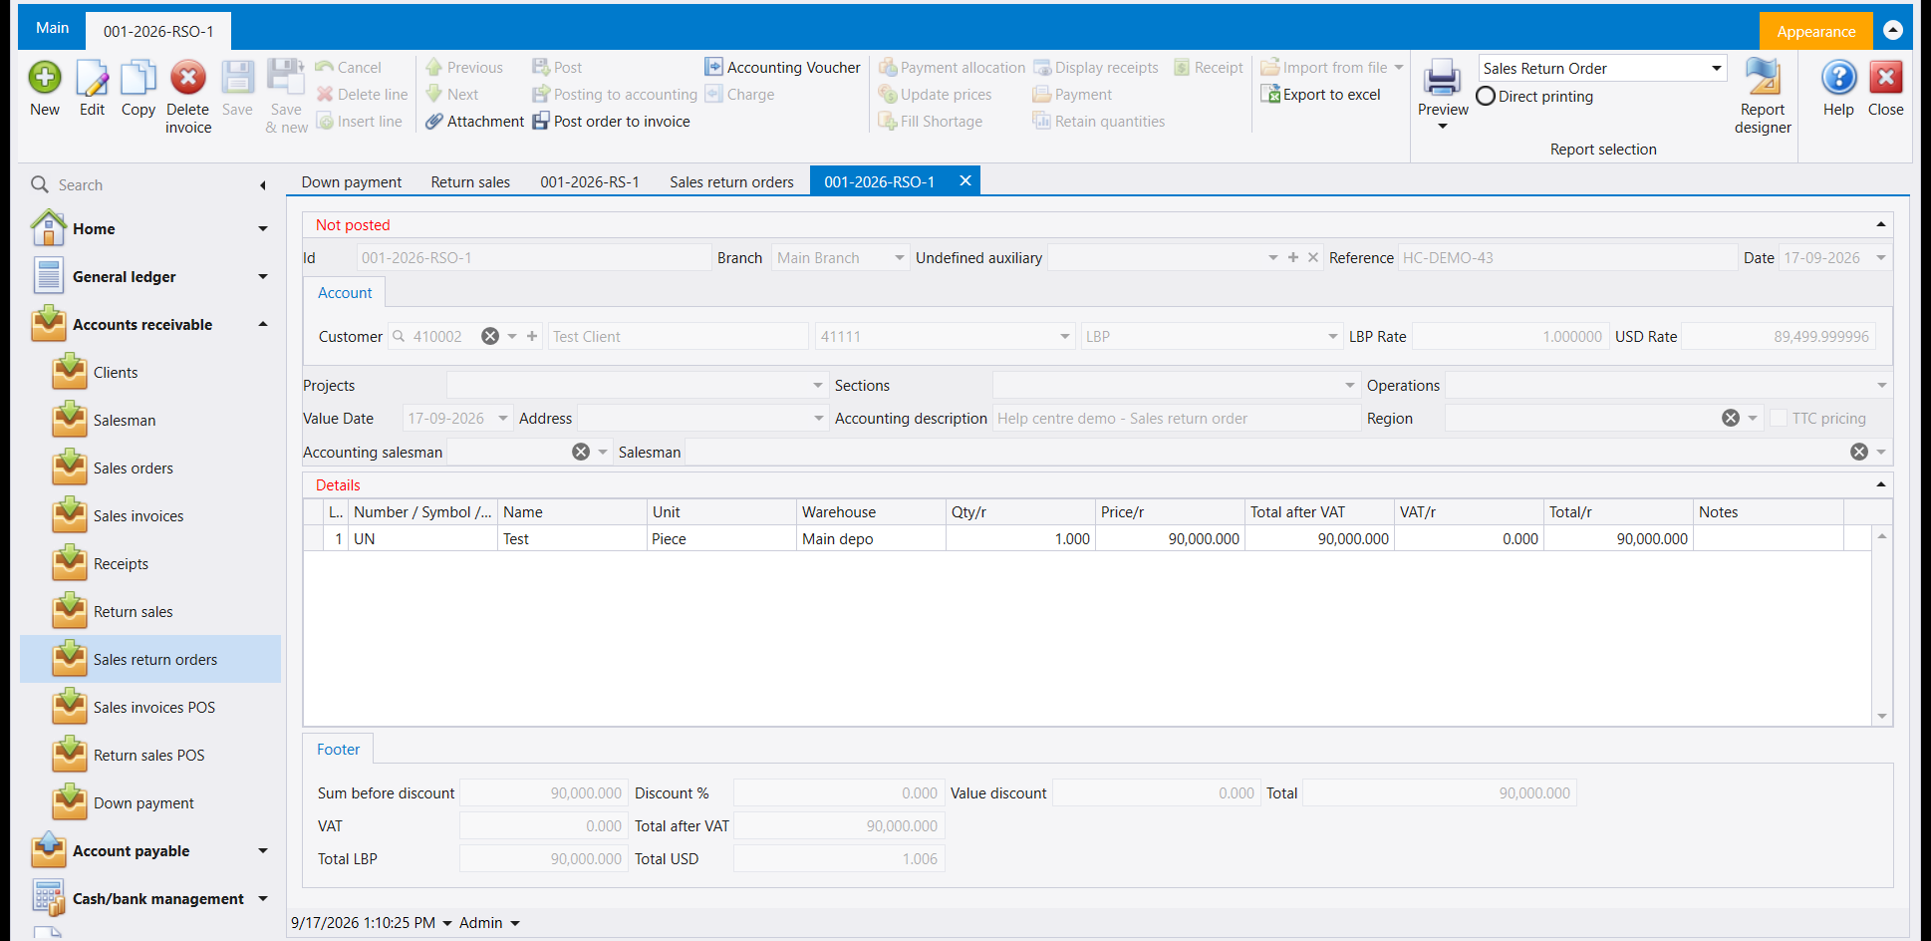Expand the Account payable section
This screenshot has height=941, width=1931.
click(x=263, y=851)
